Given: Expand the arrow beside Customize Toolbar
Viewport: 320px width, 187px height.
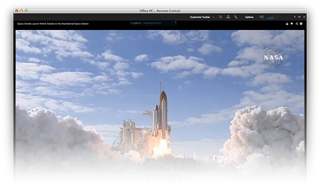Looking at the screenshot, I should click(213, 17).
